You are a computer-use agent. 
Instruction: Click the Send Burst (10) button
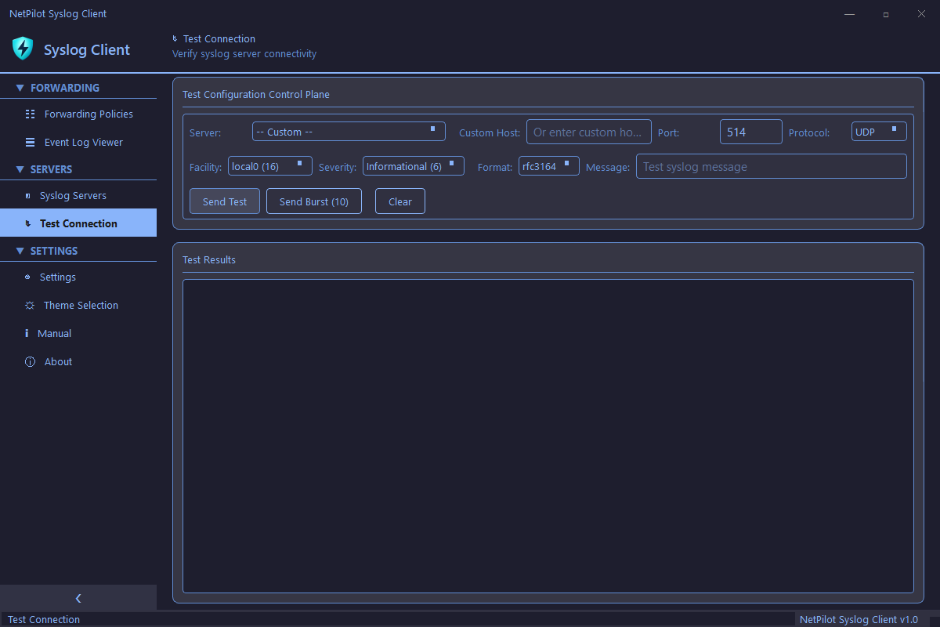click(x=313, y=201)
